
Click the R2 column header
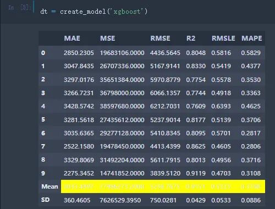tap(191, 38)
